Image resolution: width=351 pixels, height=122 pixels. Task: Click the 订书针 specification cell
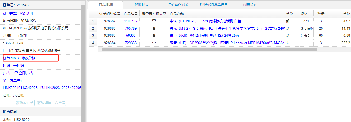click(x=306, y=35)
